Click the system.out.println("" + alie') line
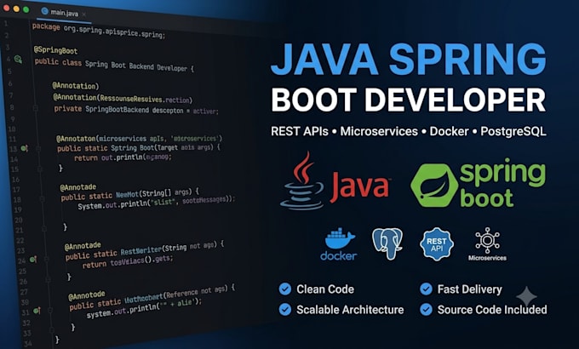579x349 pixels. [x=145, y=308]
